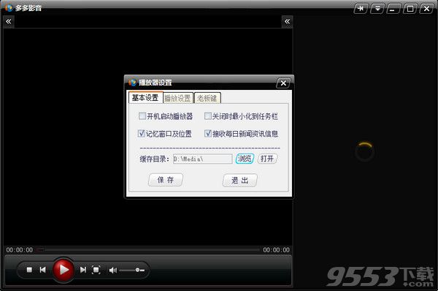Viewport: 438px width, 291px height.
Task: Click the 保存 save button
Action: click(166, 180)
